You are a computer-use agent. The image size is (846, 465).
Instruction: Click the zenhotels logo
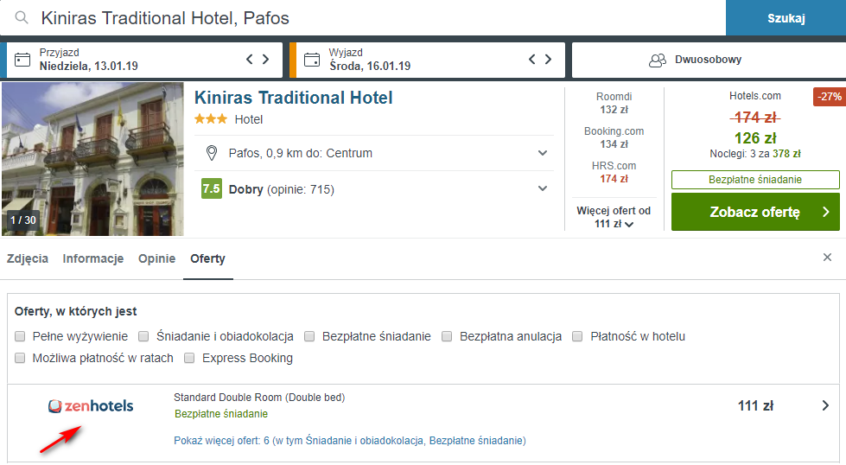91,405
